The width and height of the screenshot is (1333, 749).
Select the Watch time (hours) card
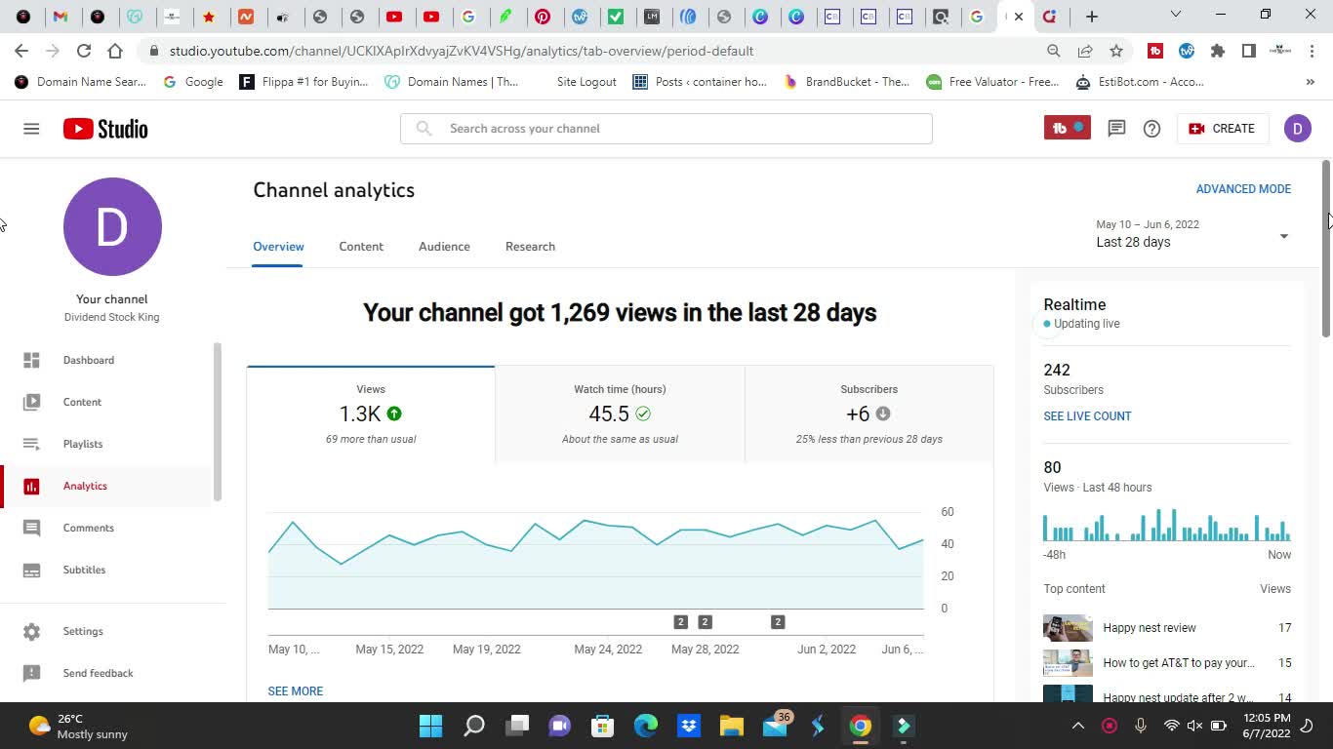click(x=620, y=414)
